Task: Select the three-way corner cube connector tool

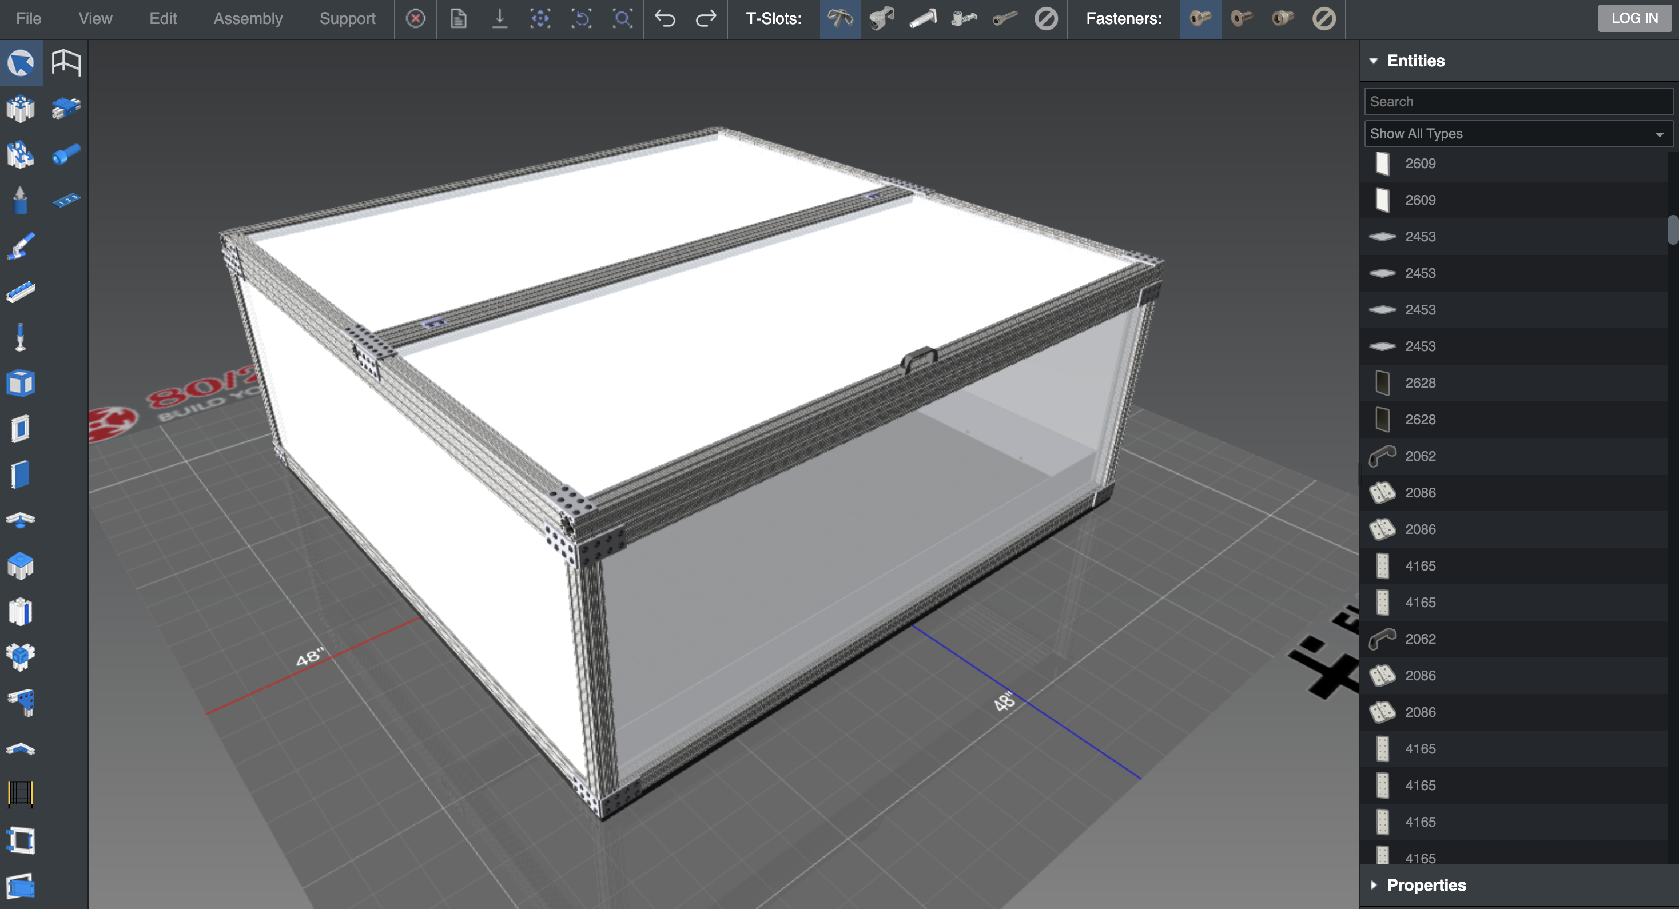Action: pyautogui.click(x=21, y=657)
